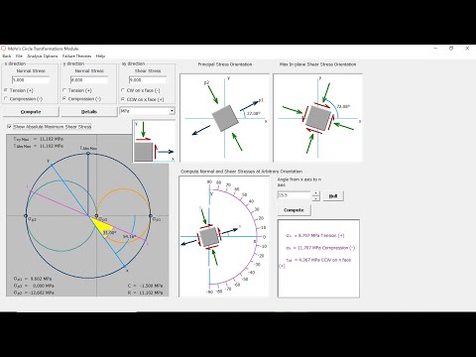Open the Failure Theories menu

pyautogui.click(x=76, y=57)
